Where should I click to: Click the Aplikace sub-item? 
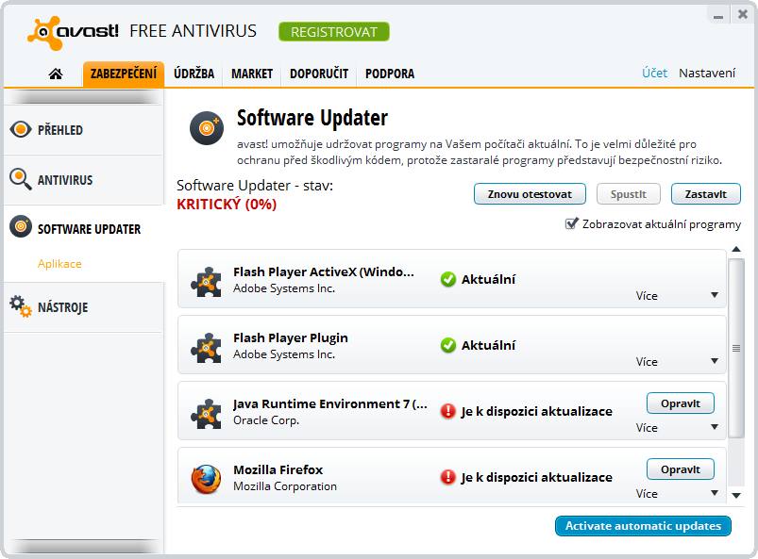pyautogui.click(x=59, y=264)
